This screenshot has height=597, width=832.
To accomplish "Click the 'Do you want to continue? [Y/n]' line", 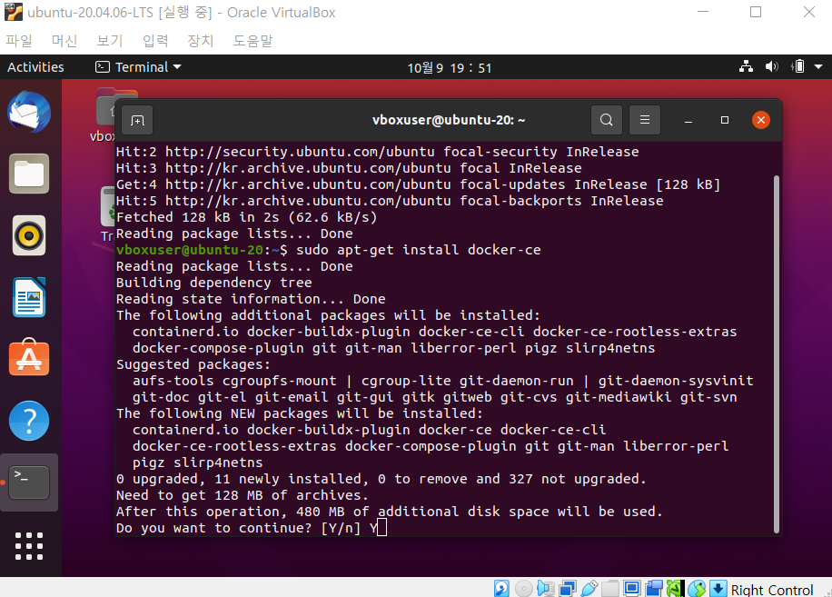I will (238, 527).
